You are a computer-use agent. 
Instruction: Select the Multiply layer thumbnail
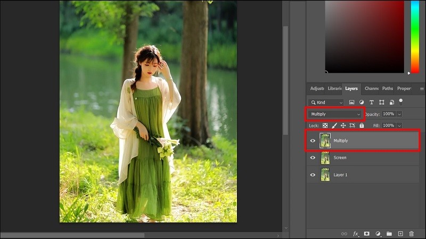[x=325, y=141]
